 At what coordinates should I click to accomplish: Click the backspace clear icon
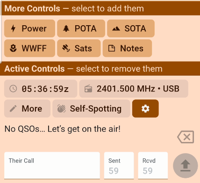tap(186, 137)
